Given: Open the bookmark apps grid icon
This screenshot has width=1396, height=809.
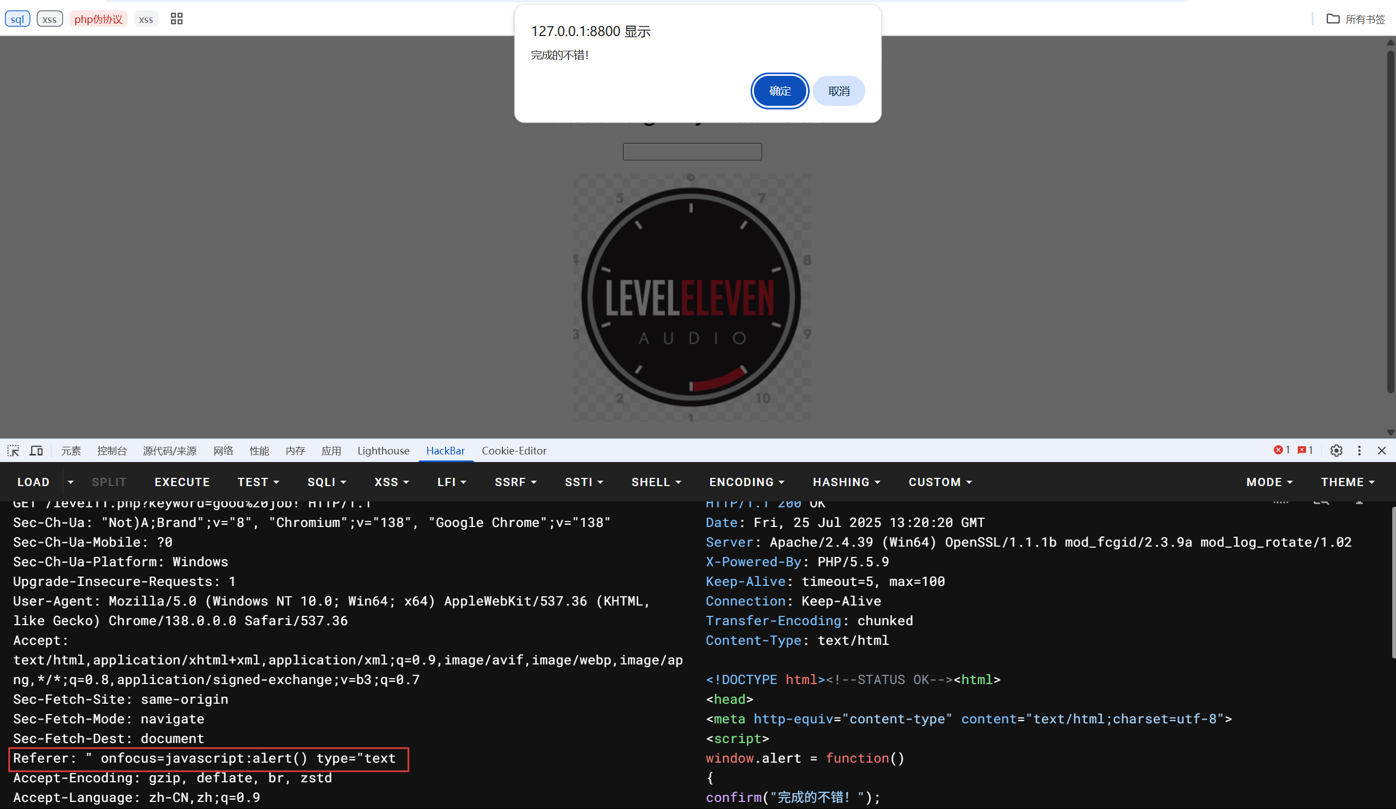Looking at the screenshot, I should (177, 19).
